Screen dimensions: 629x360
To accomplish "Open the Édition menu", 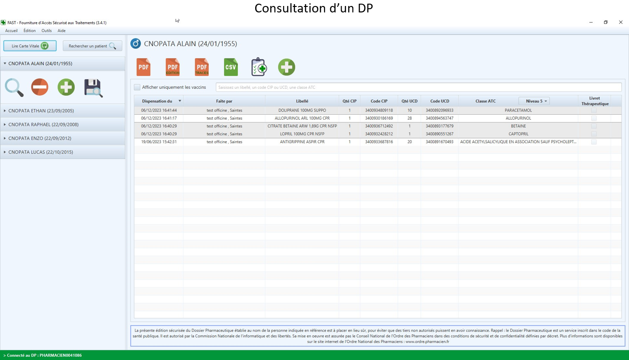I will click(x=29, y=31).
